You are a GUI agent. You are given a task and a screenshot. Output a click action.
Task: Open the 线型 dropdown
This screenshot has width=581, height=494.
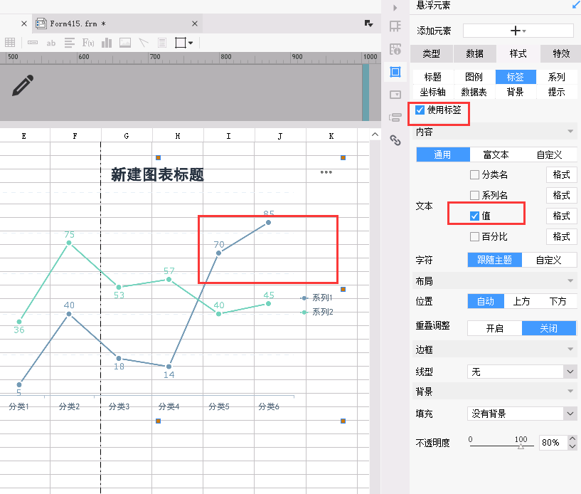[x=521, y=372]
